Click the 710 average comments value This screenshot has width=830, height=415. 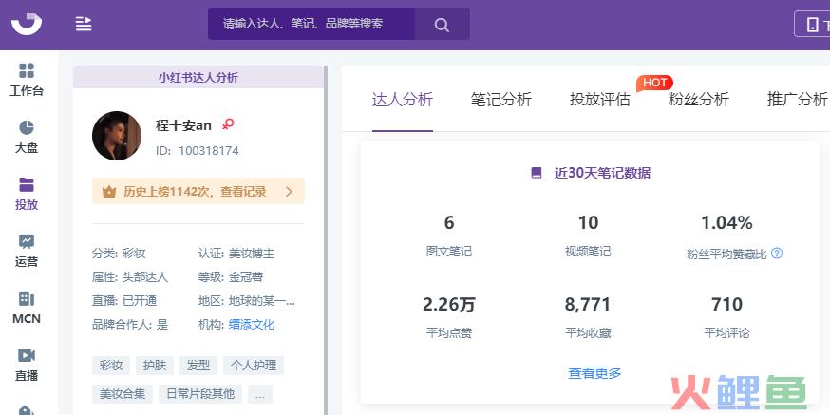726,305
